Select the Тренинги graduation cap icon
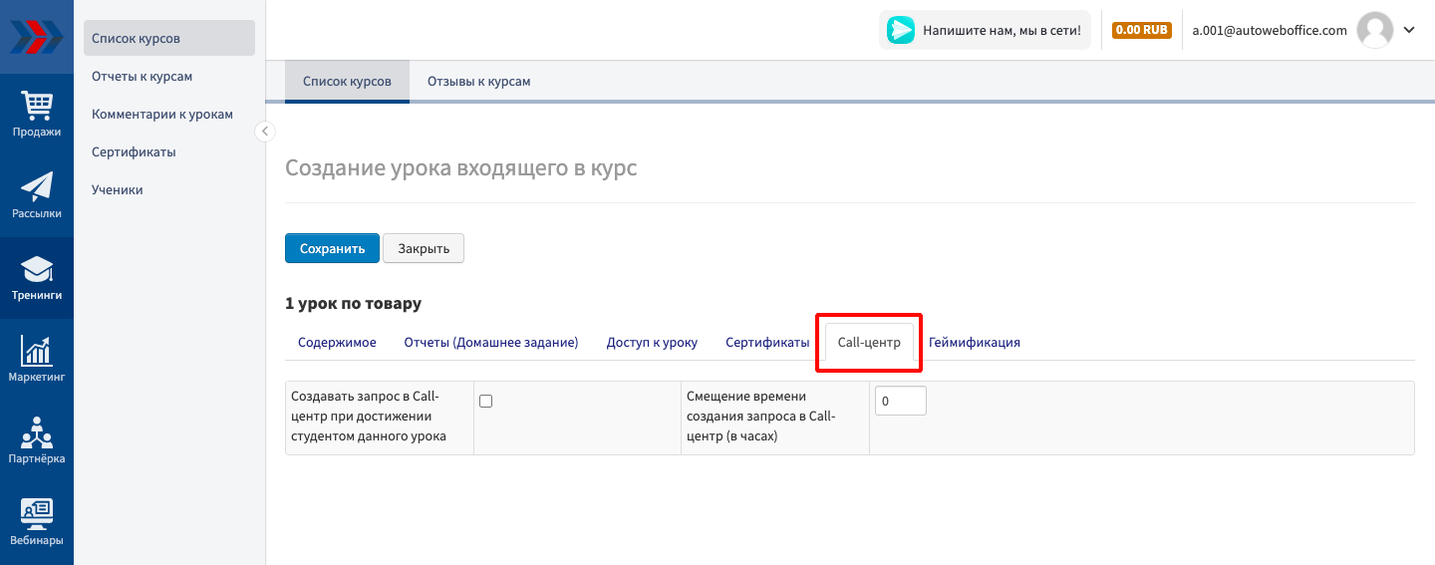 tap(37, 277)
